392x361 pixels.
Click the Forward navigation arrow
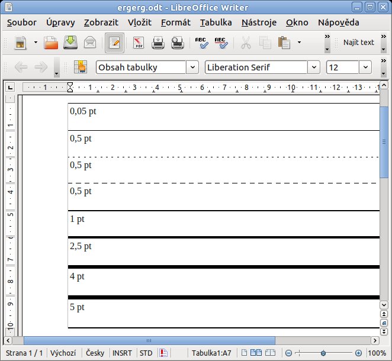(x=41, y=67)
